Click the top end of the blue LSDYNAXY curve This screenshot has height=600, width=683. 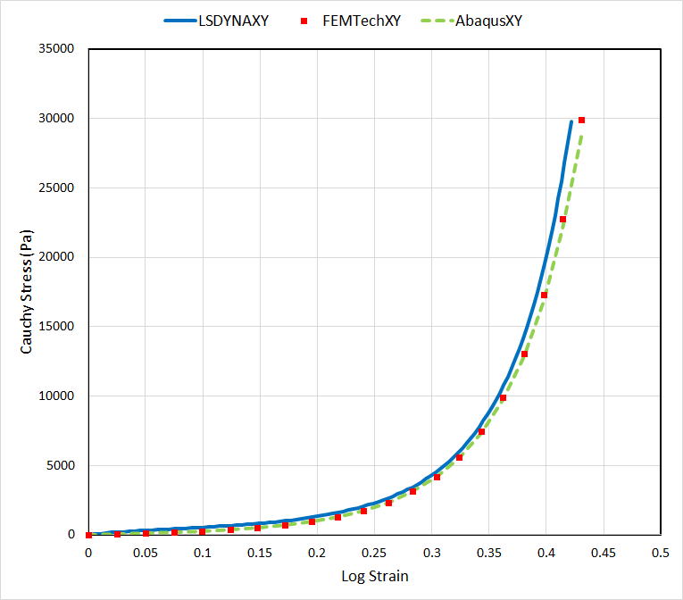(x=571, y=121)
